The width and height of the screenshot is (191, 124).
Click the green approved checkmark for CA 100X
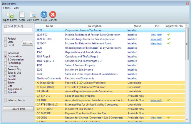(168, 100)
